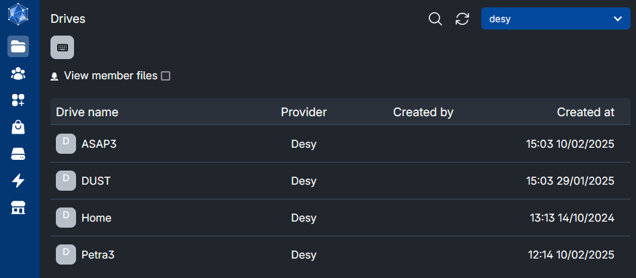
Task: Refresh the drives list
Action: [462, 19]
